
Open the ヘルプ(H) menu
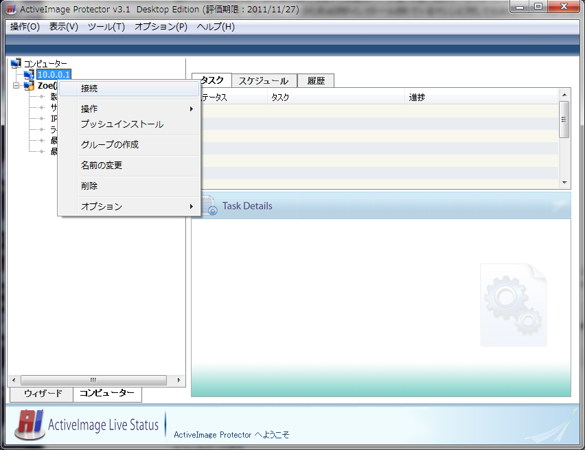click(x=216, y=27)
